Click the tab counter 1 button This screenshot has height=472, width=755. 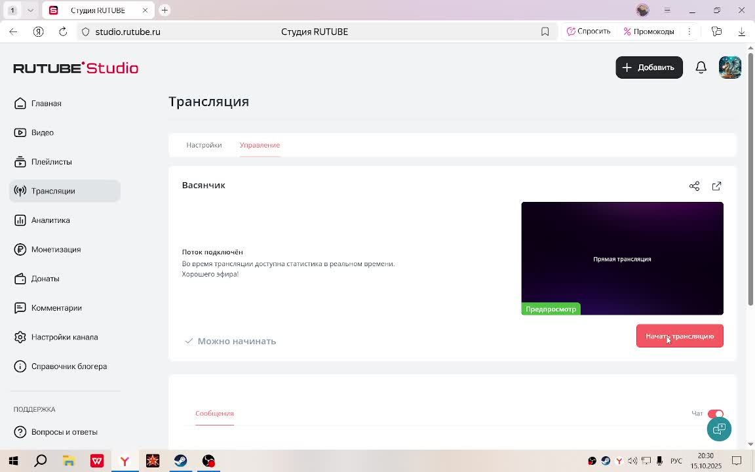[x=12, y=10]
